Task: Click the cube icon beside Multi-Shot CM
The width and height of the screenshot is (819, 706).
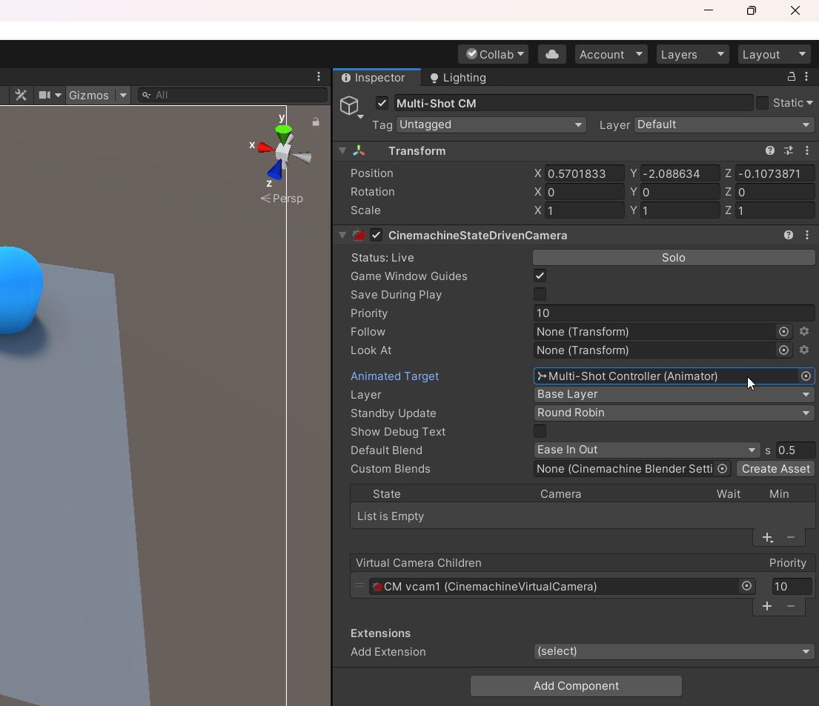Action: tap(351, 105)
